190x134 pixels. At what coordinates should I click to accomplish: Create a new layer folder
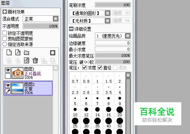point(26,53)
